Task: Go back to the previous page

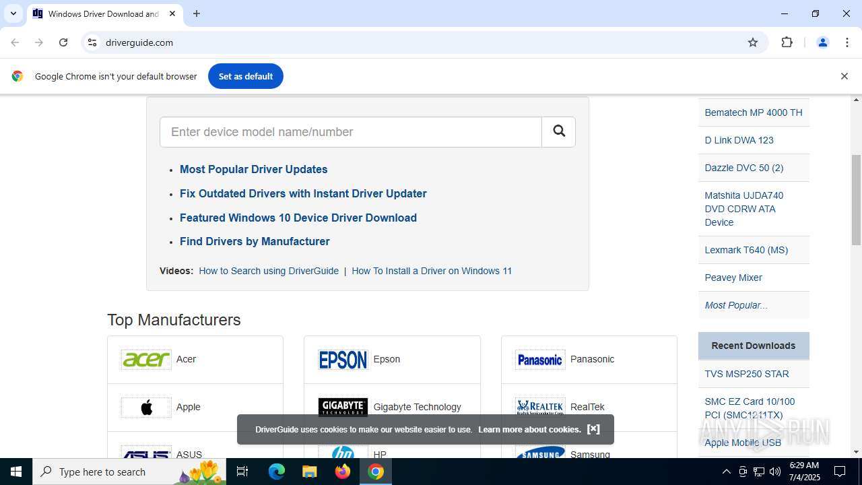Action: tap(15, 42)
